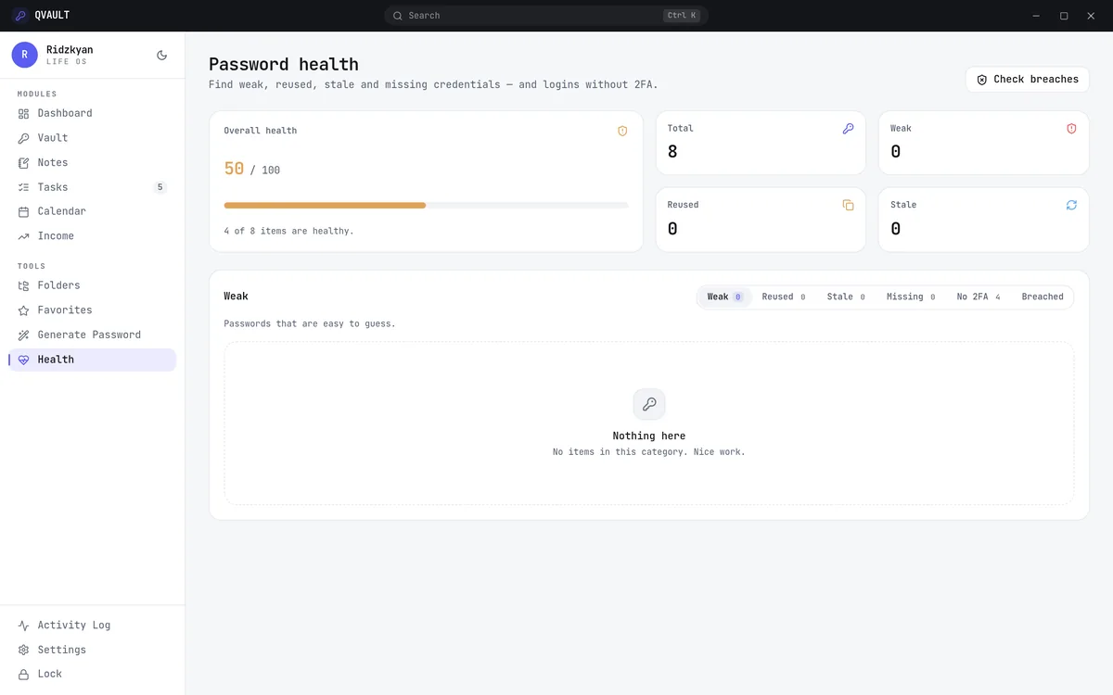This screenshot has width=1113, height=695.
Task: Go to Notes
Action: click(93, 162)
